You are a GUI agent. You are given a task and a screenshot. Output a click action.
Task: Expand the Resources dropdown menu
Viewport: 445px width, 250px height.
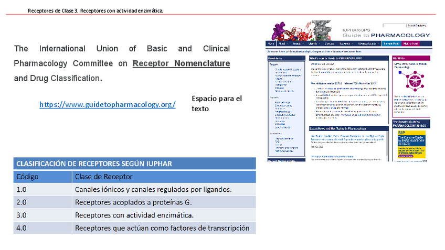pyautogui.click(x=347, y=44)
